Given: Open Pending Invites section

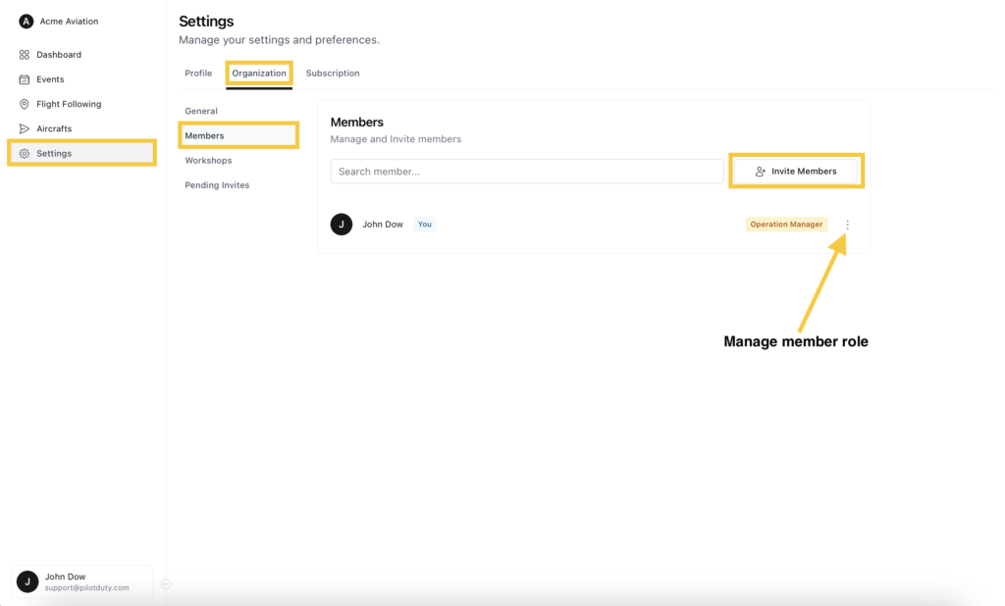Looking at the screenshot, I should pyautogui.click(x=217, y=184).
